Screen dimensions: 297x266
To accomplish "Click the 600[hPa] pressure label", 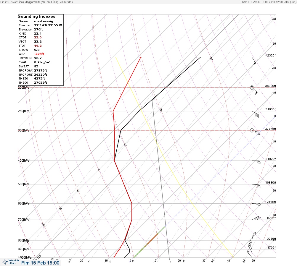I will click(24, 203).
